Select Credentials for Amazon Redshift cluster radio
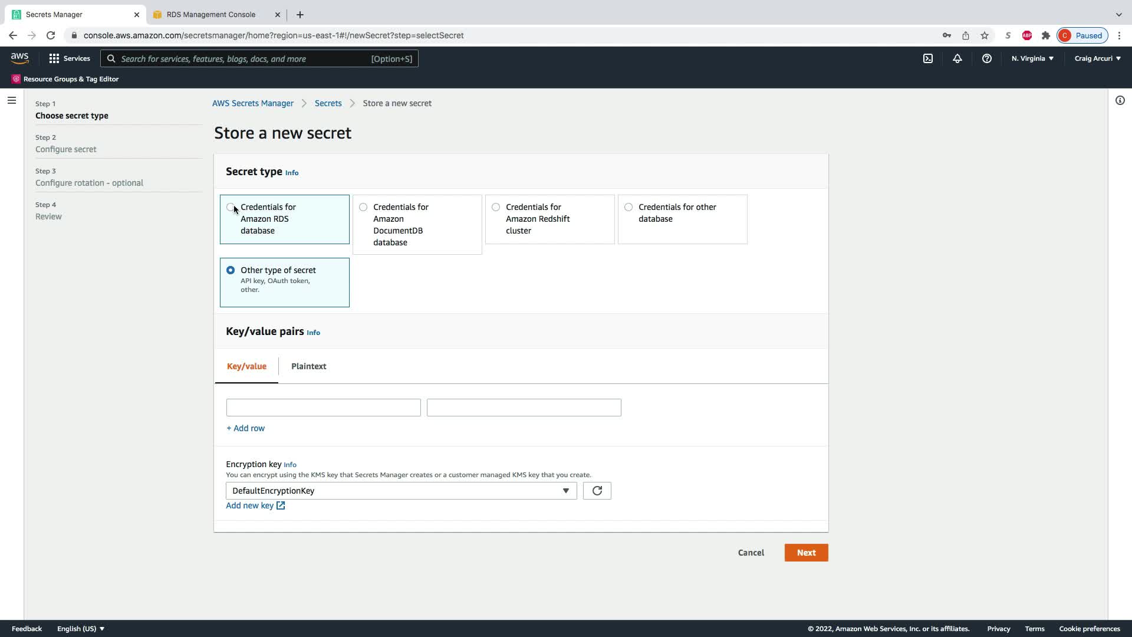 tap(496, 207)
